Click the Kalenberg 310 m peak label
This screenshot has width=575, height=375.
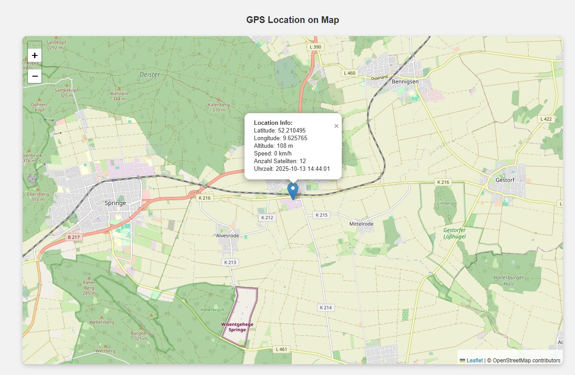[x=219, y=107]
